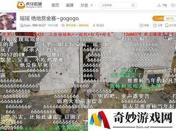The width and height of the screenshot is (176, 131).
Task: Report the stream via 举报 icon
Action: [144, 25]
